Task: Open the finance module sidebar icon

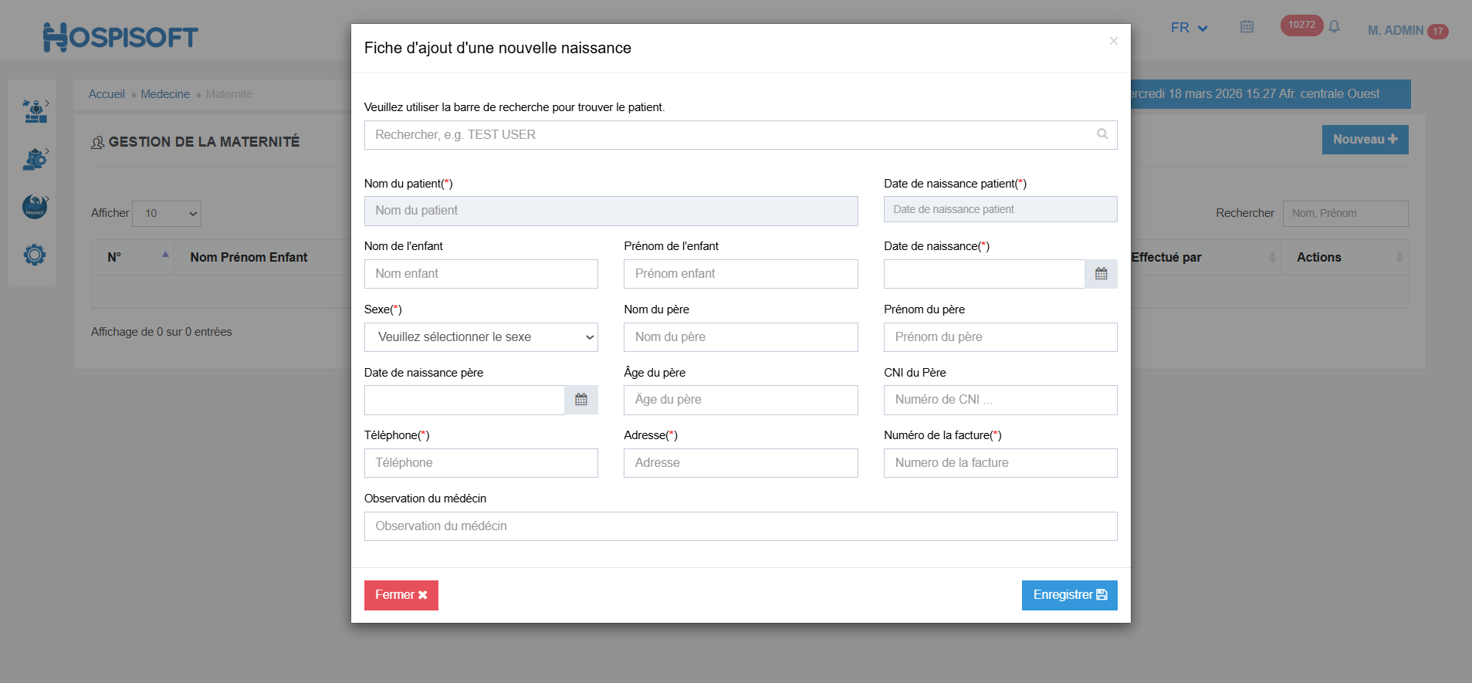Action: [x=35, y=207]
